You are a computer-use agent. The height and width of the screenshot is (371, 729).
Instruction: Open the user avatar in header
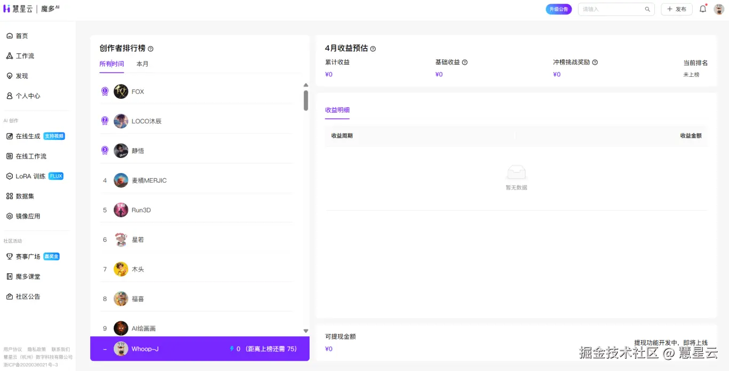click(719, 9)
